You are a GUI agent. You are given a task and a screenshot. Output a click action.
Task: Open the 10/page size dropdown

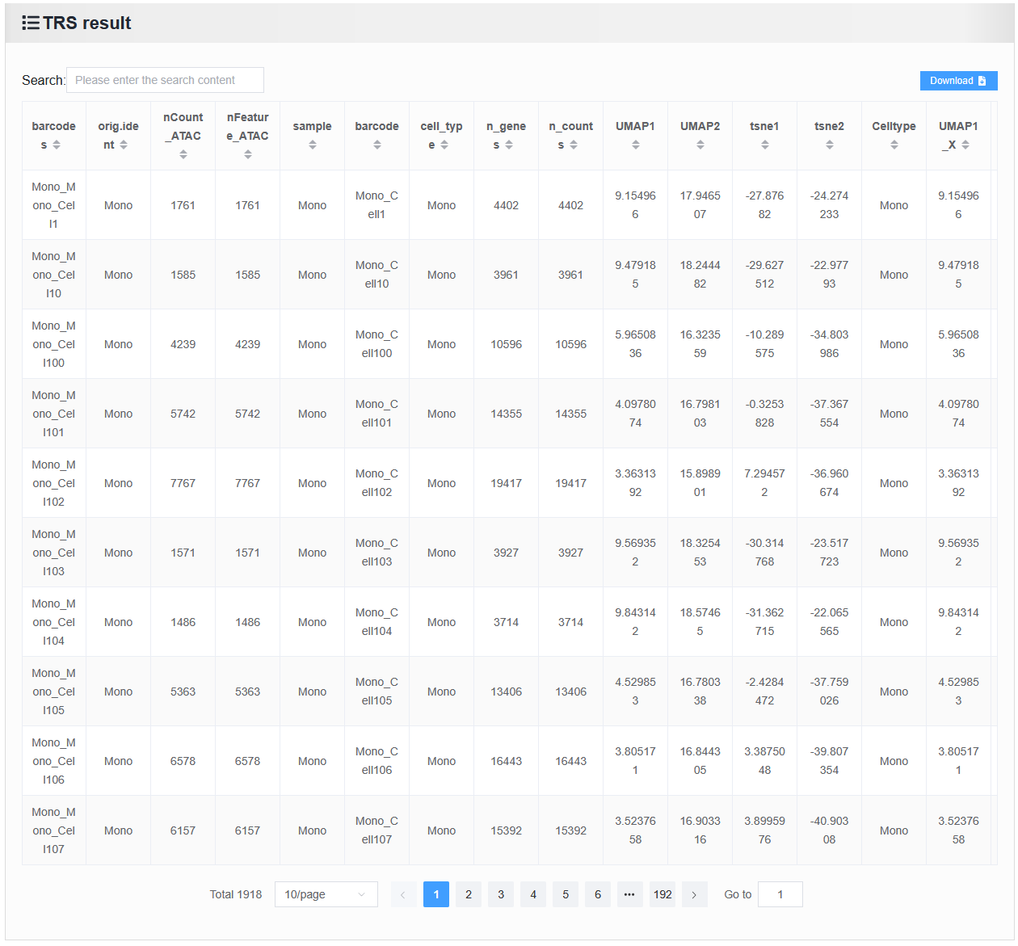click(x=326, y=894)
